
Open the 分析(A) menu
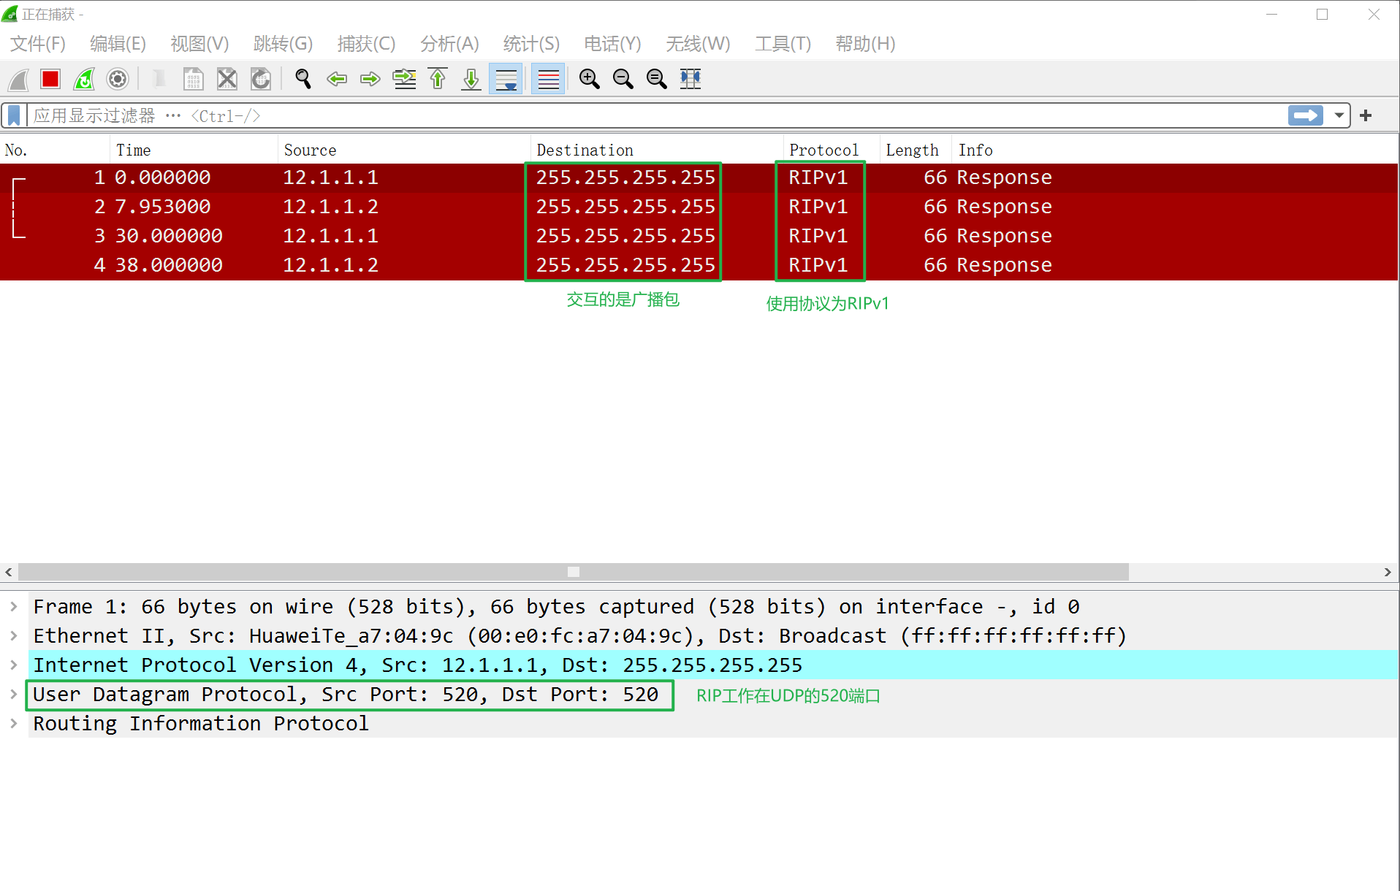point(449,44)
